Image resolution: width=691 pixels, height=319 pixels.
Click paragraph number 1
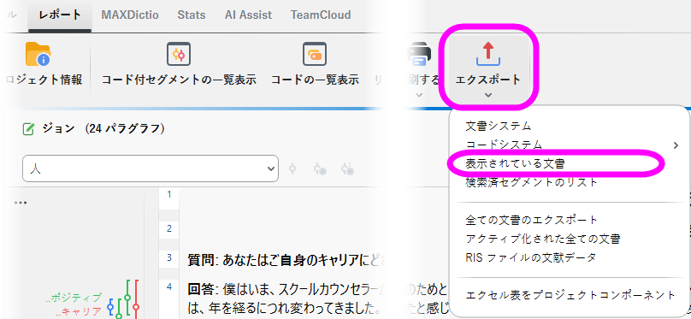click(x=169, y=194)
